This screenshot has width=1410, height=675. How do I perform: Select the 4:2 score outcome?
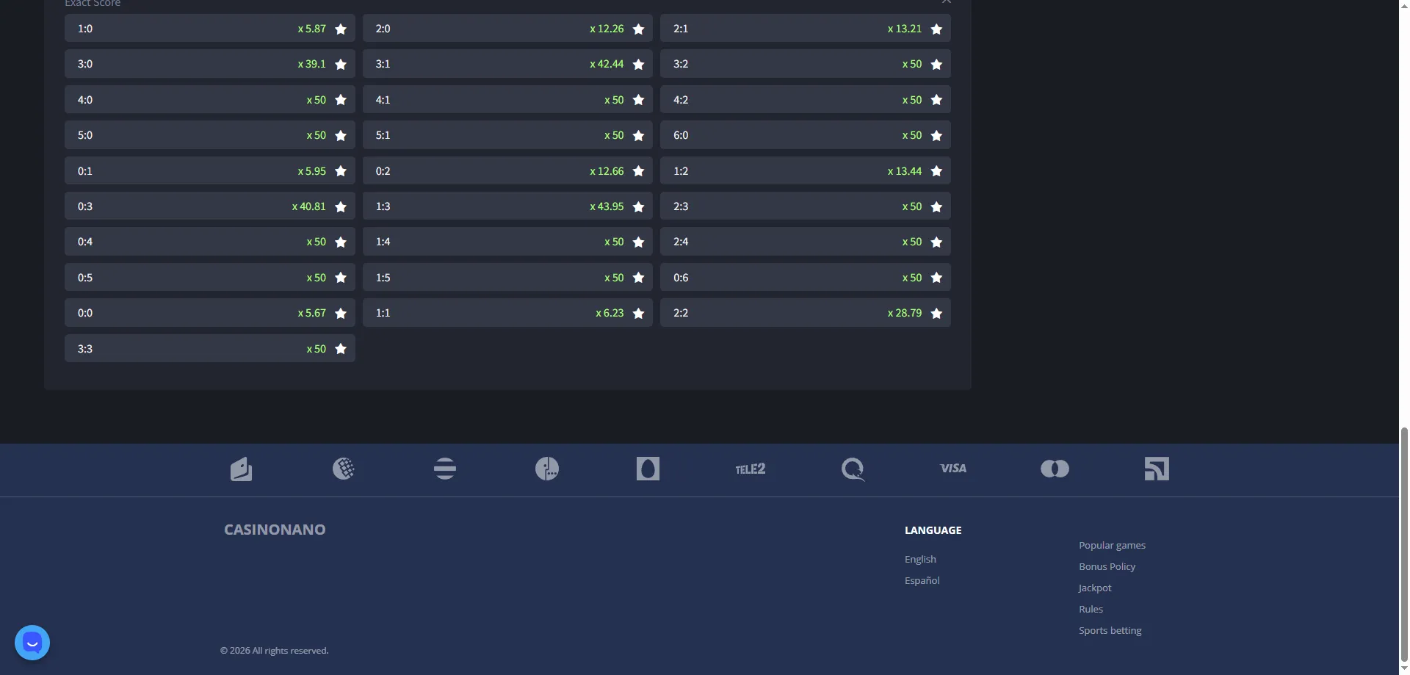pos(806,100)
